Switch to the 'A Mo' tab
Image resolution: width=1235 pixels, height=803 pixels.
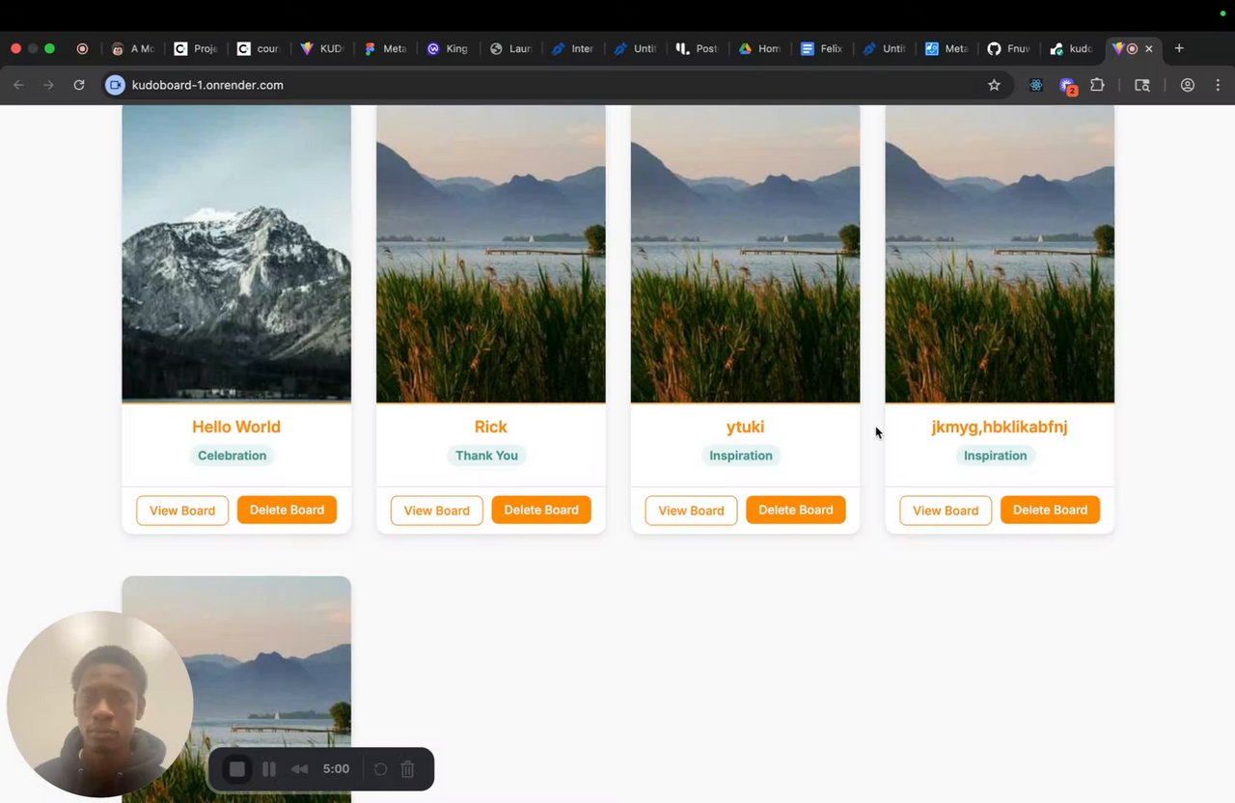click(x=134, y=48)
